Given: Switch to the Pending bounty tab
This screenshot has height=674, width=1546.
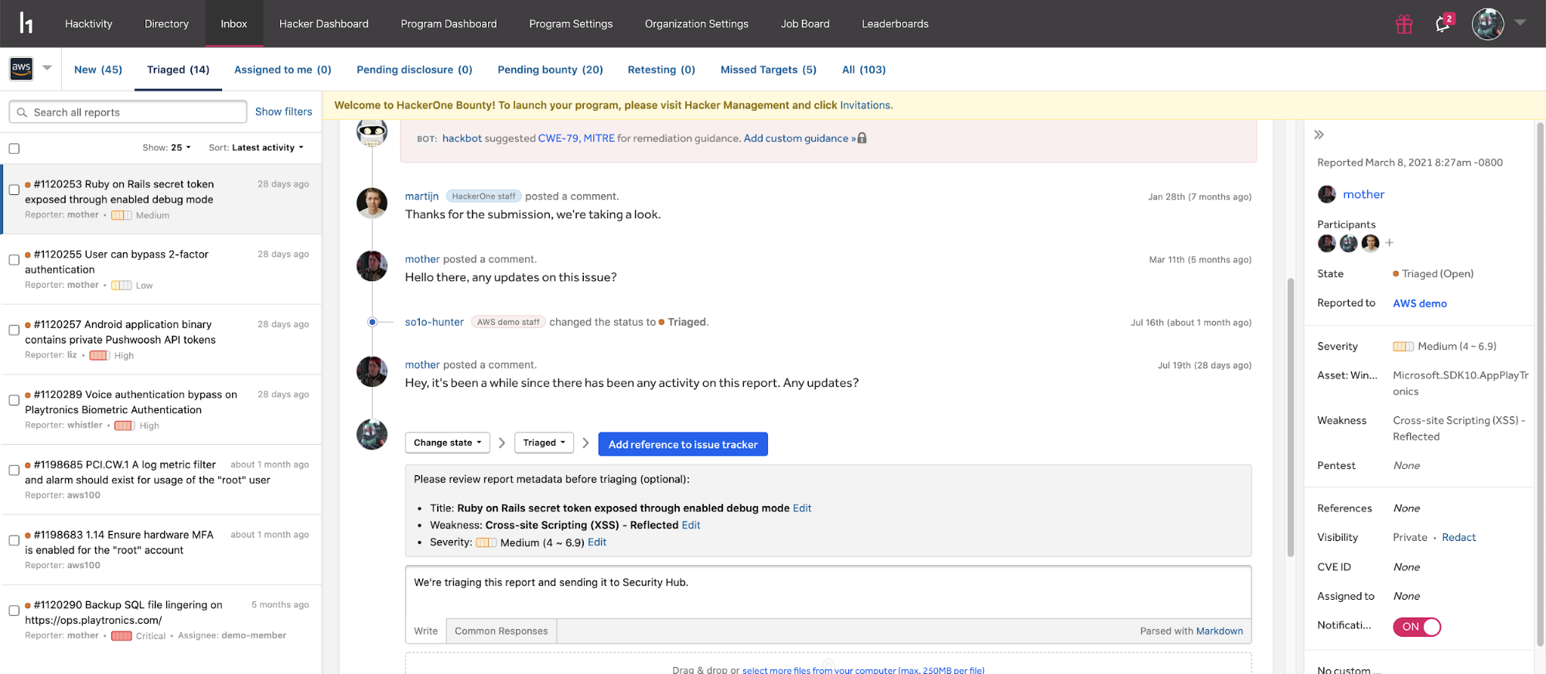Looking at the screenshot, I should [549, 70].
